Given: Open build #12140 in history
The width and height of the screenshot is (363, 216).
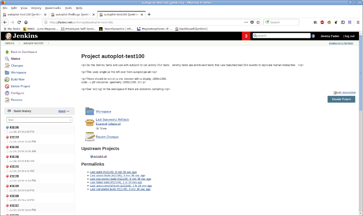Looking at the screenshot, I should click(14, 176).
